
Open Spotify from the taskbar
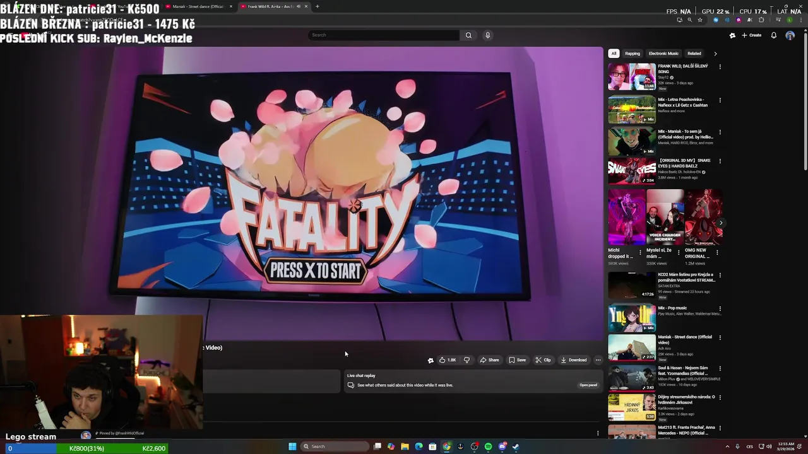[488, 446]
